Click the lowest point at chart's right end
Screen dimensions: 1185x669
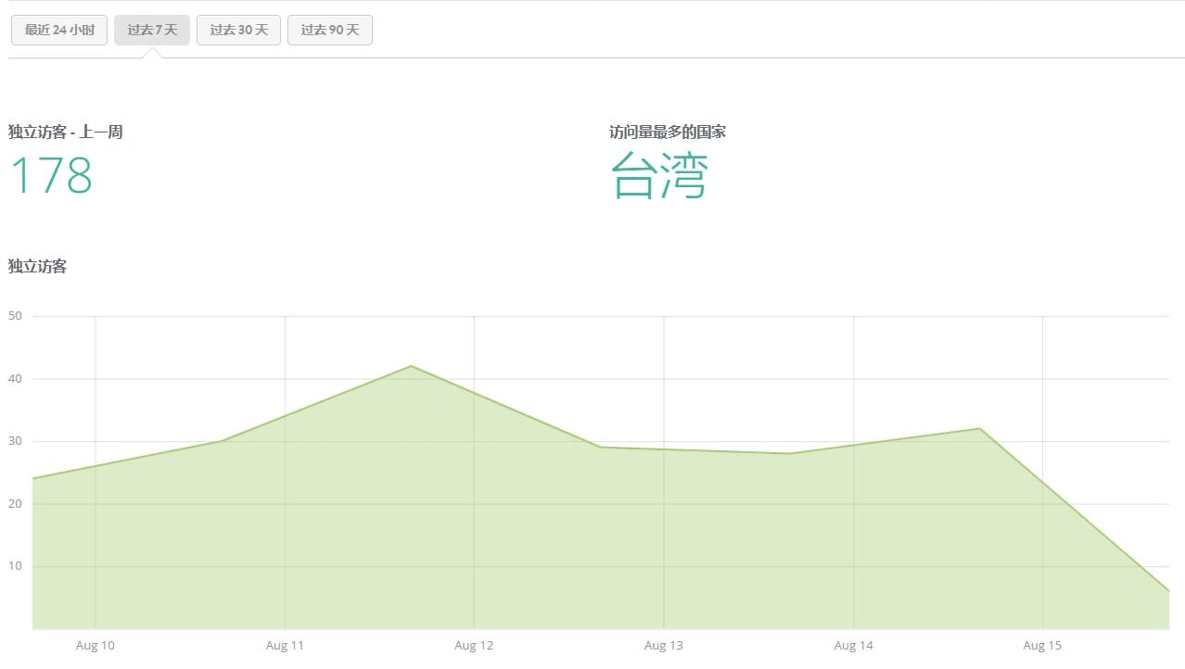pyautogui.click(x=1167, y=590)
